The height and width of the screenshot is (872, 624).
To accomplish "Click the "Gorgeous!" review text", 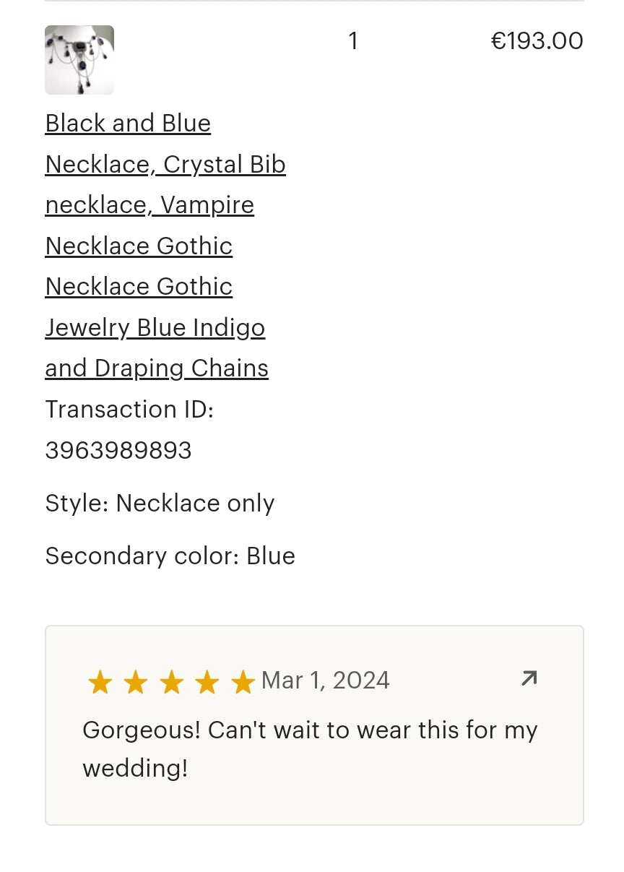I will (142, 730).
